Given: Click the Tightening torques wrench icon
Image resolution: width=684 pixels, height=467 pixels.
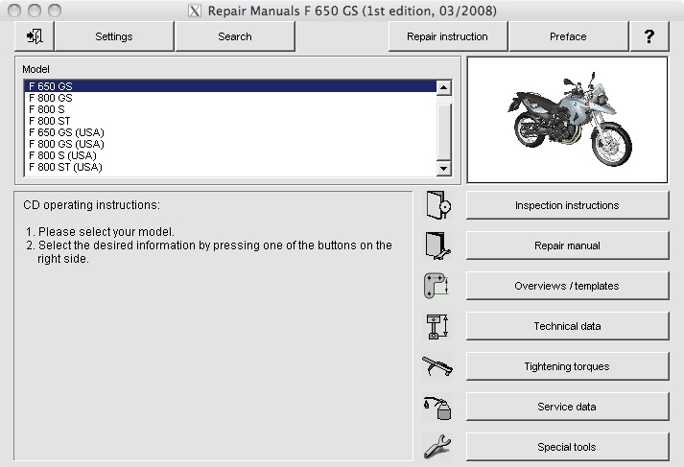Looking at the screenshot, I should pos(437,366).
